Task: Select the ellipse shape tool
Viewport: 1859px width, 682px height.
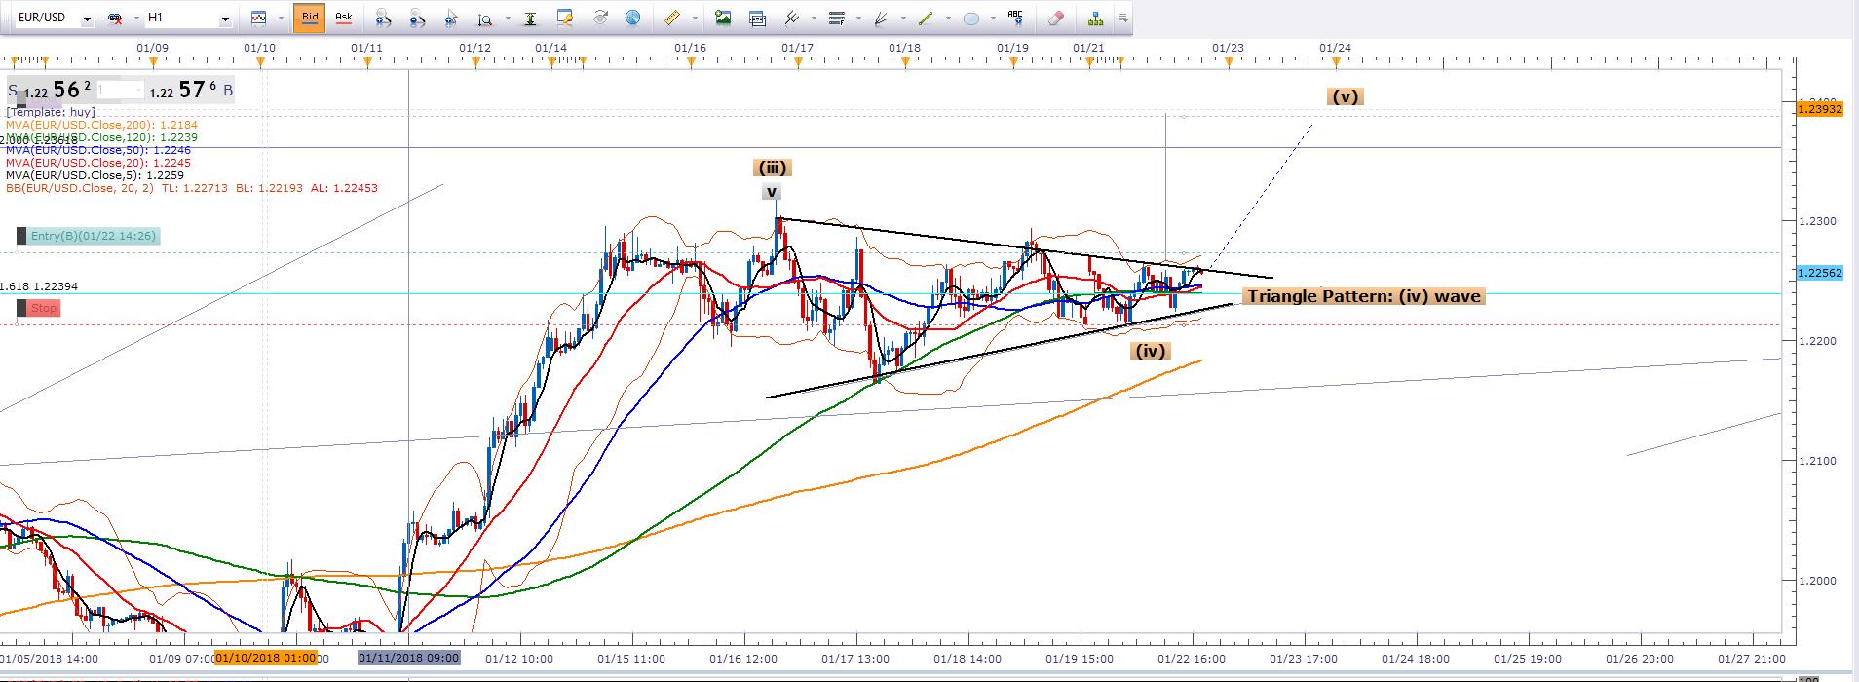Action: pos(971,18)
